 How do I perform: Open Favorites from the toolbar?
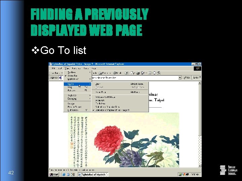pos(105,73)
